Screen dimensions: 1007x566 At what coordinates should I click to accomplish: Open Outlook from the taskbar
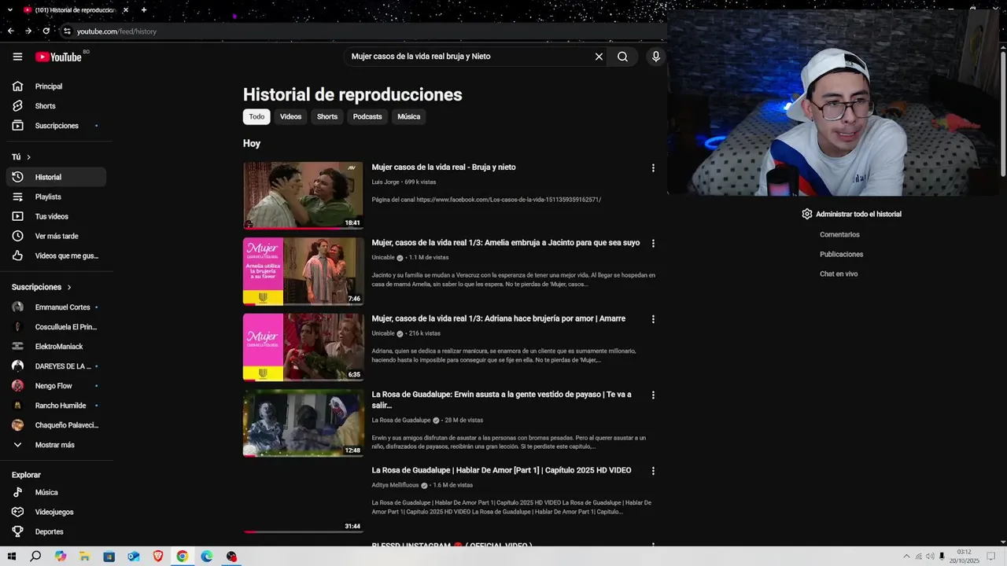tap(134, 557)
